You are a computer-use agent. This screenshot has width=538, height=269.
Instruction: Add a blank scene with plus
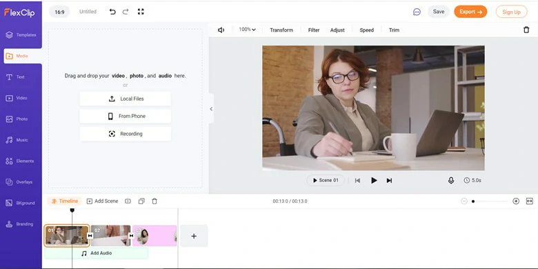pos(194,236)
